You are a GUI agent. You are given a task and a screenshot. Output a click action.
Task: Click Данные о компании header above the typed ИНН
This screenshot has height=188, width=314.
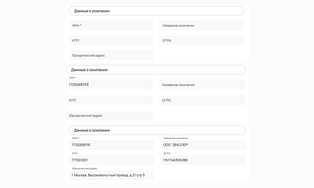click(155, 70)
